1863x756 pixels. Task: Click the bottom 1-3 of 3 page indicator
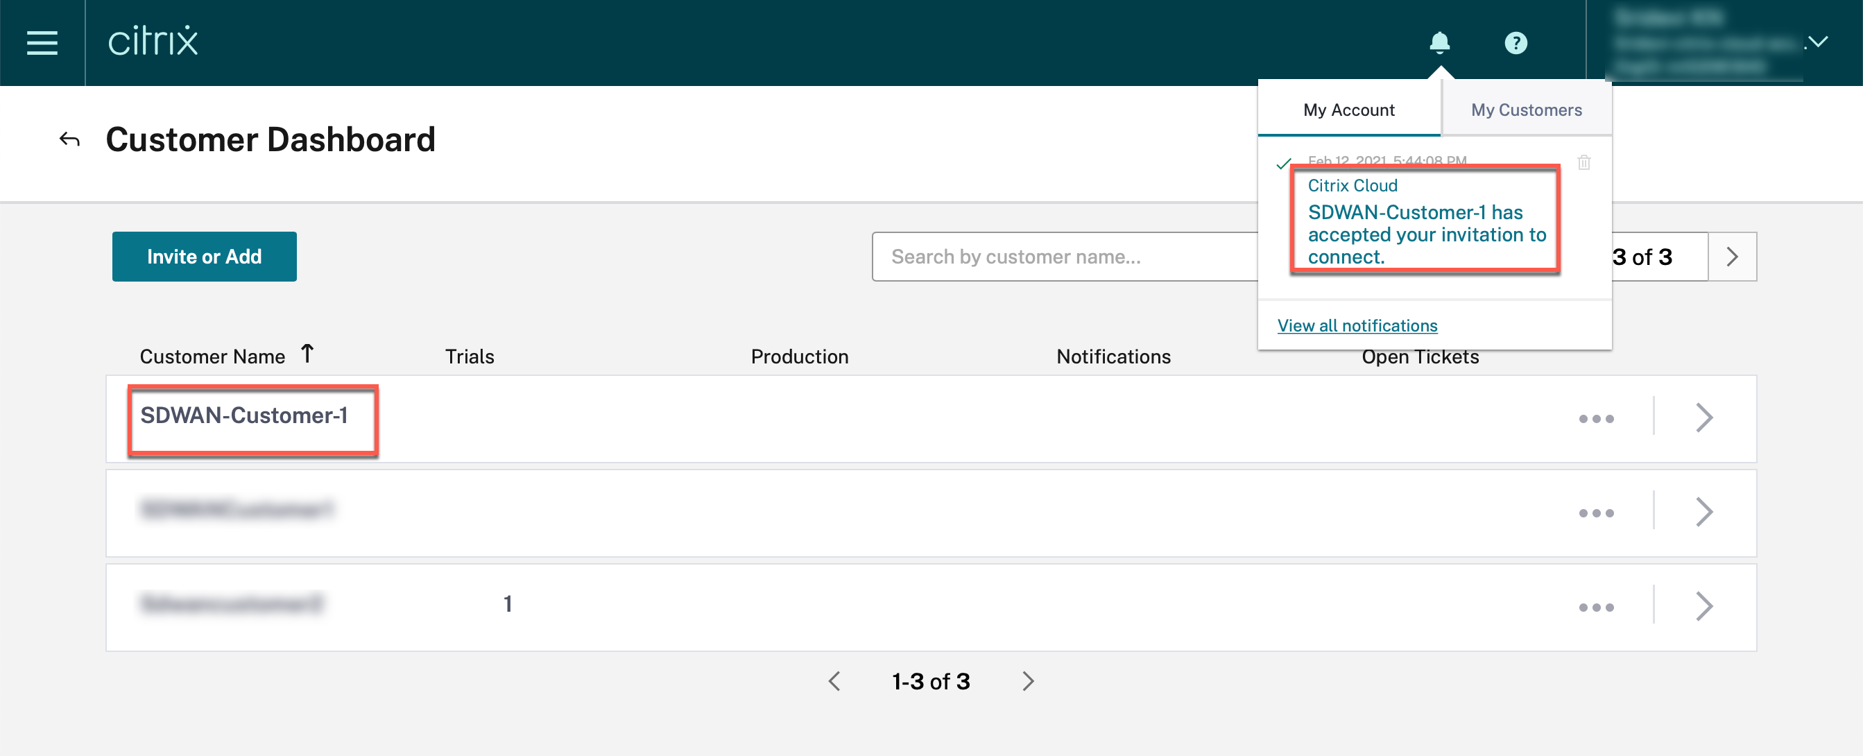931,681
